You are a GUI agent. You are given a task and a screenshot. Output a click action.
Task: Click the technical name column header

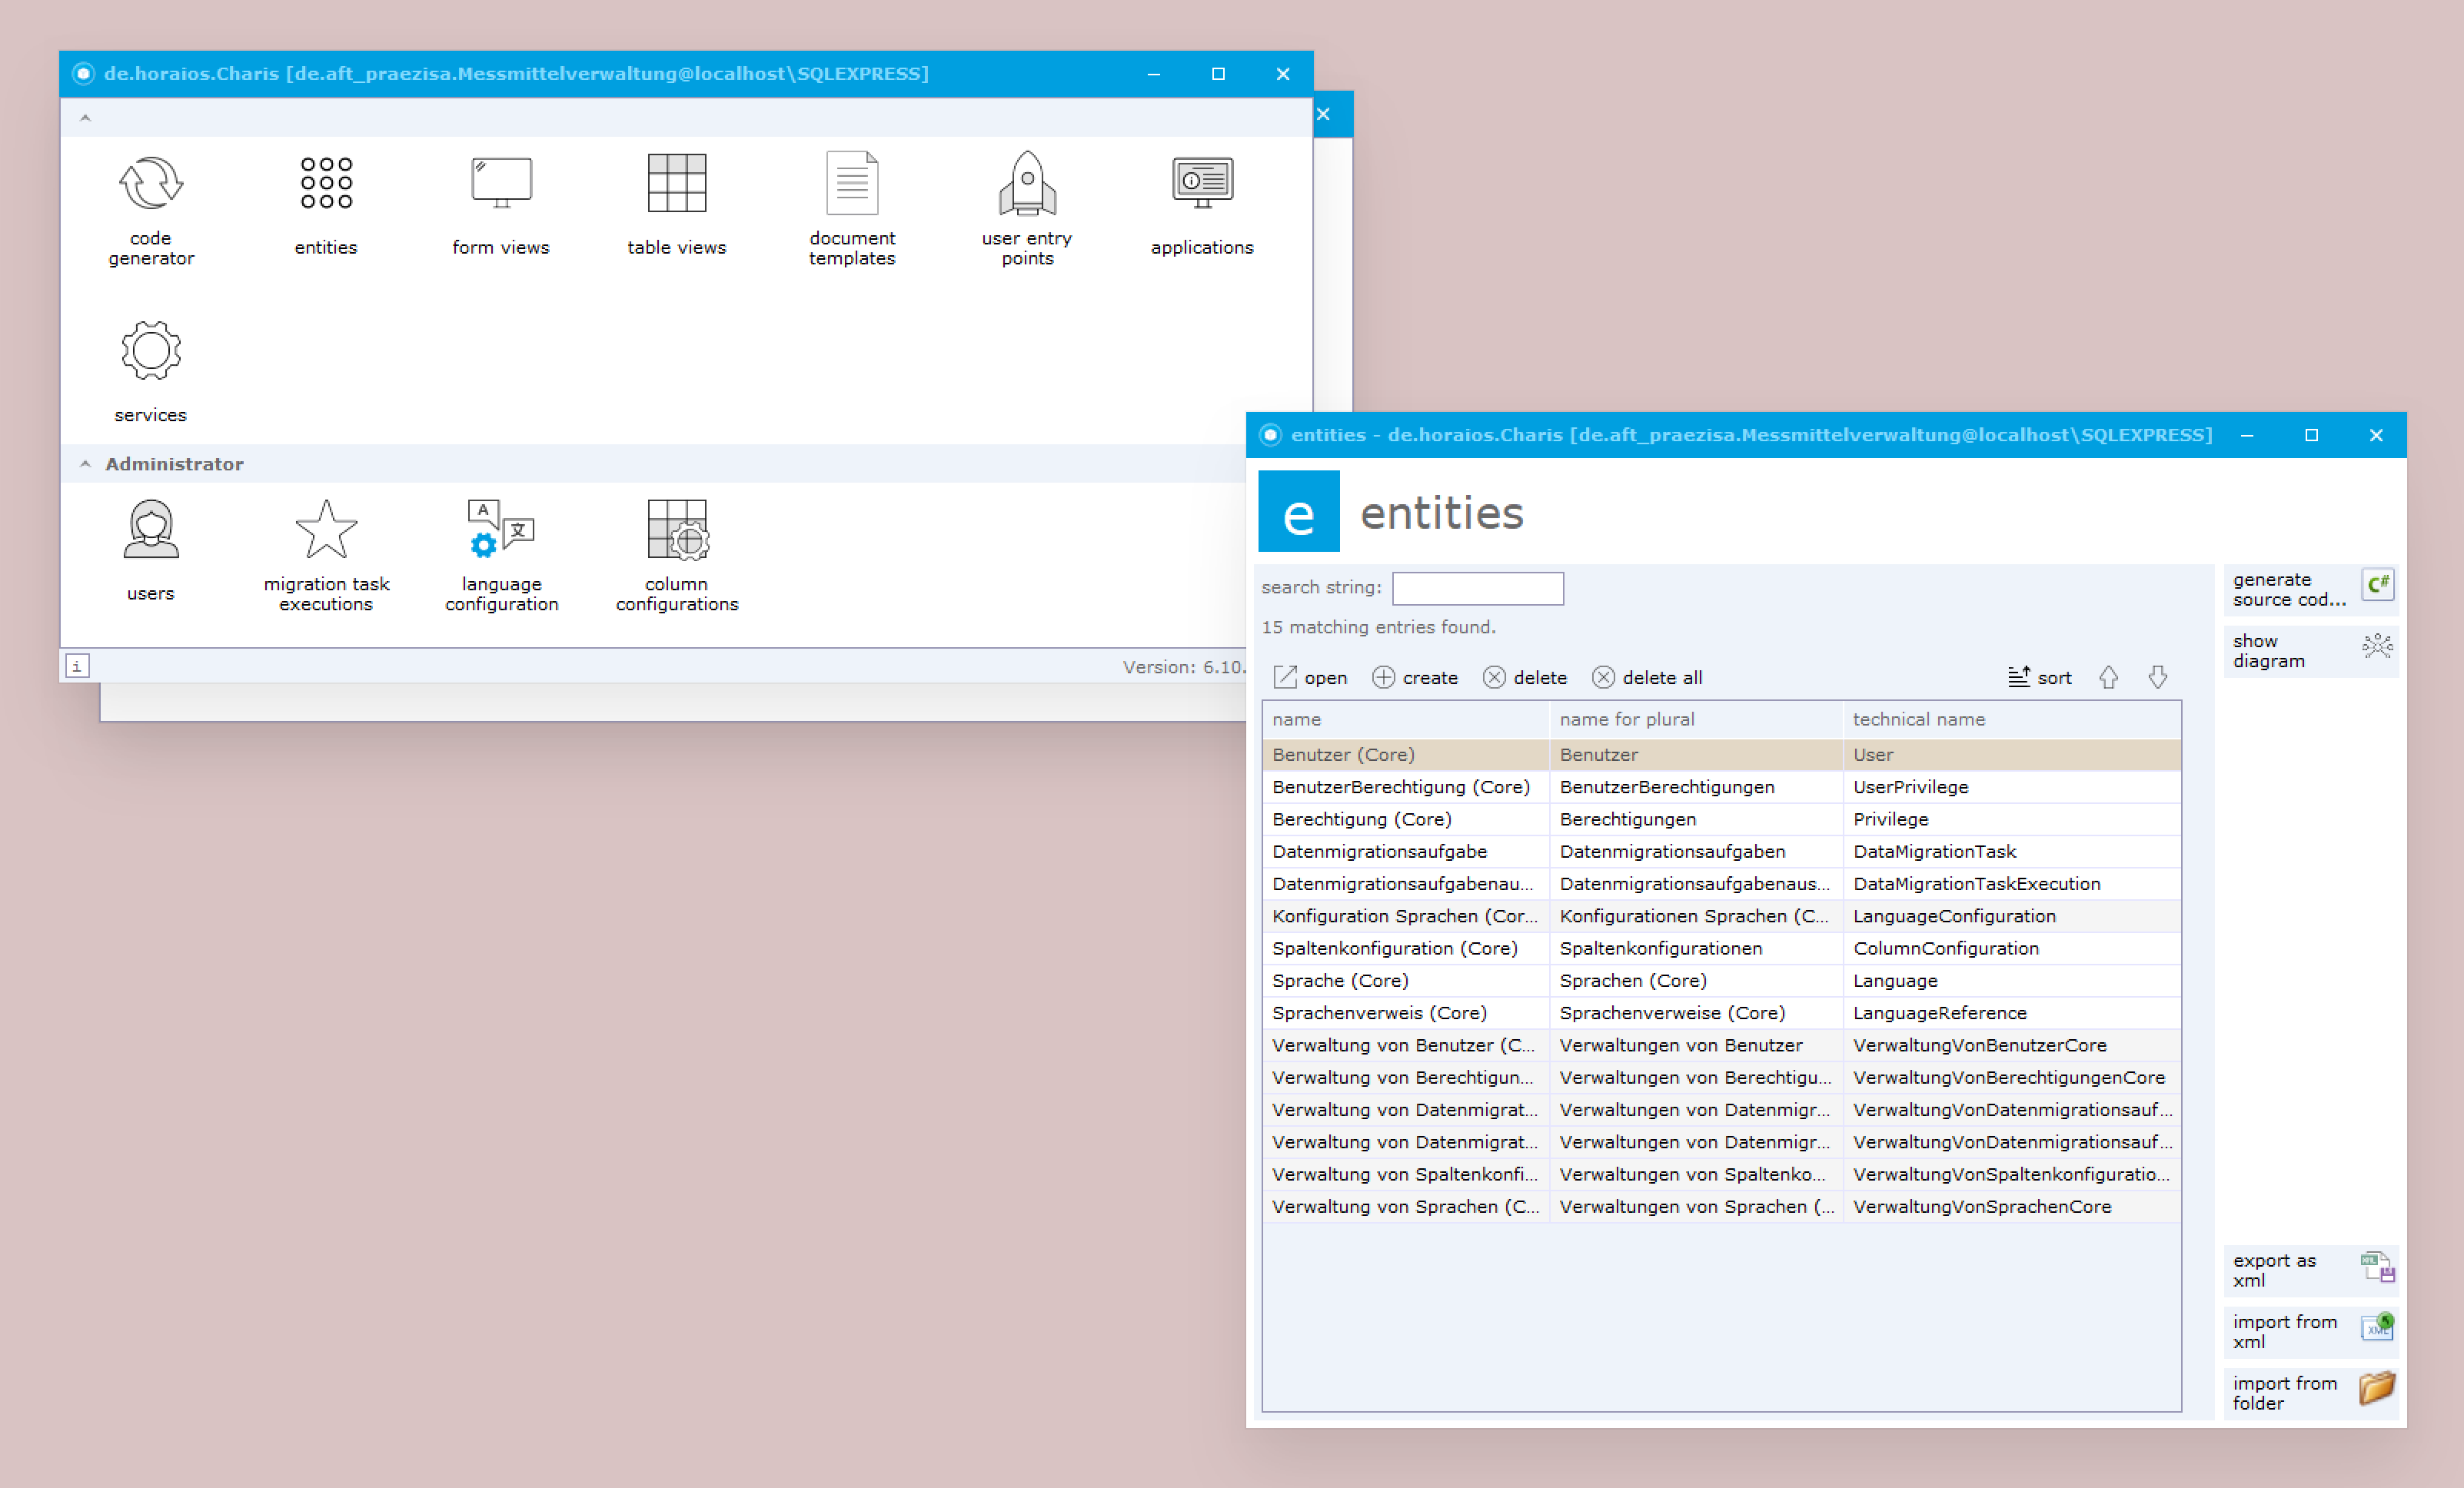2012,719
